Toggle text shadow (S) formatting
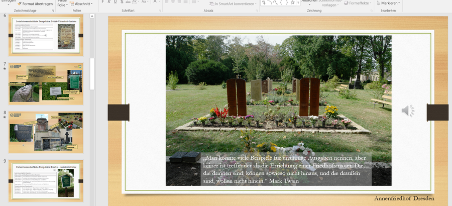The width and height of the screenshot is (452, 206). point(122,2)
